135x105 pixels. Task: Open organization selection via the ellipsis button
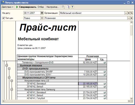[126, 13]
